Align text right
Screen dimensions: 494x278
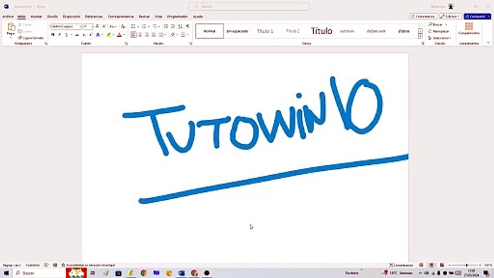pos(147,35)
